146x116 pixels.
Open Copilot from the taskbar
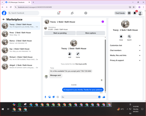coord(14,104)
